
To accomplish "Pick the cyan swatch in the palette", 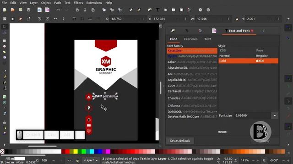I will coord(92,152).
